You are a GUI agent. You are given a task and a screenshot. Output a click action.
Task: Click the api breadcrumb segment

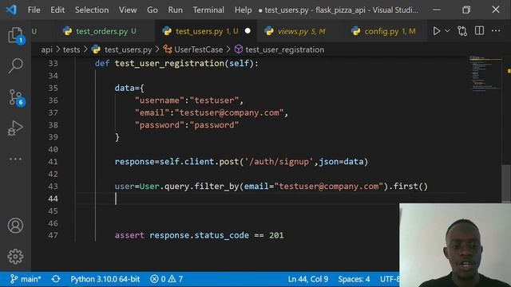coord(46,49)
